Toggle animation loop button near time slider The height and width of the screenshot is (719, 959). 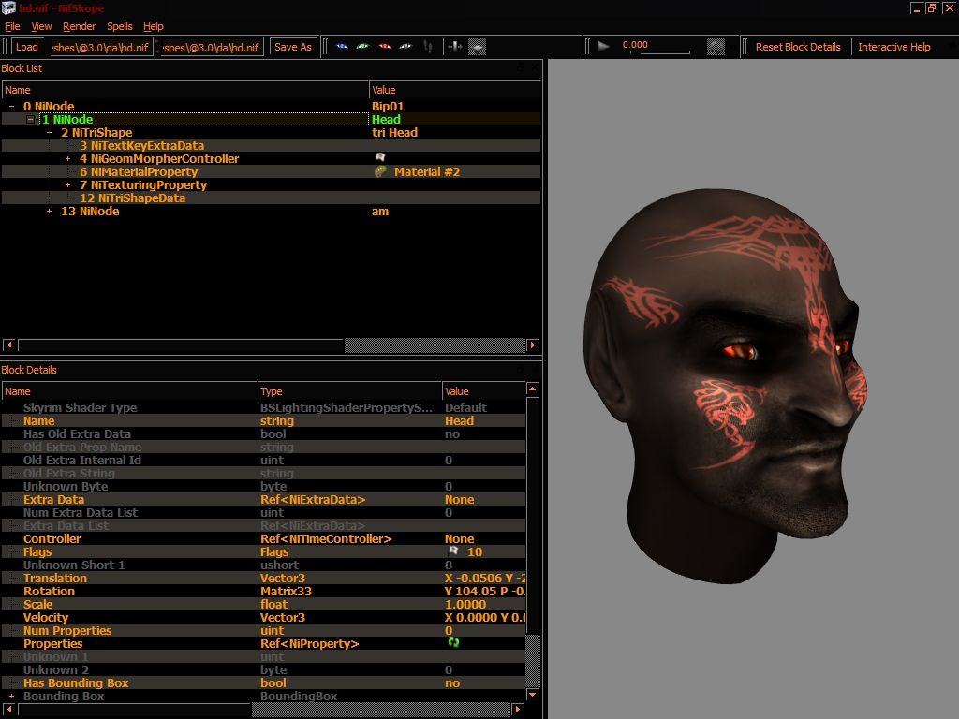(716, 47)
